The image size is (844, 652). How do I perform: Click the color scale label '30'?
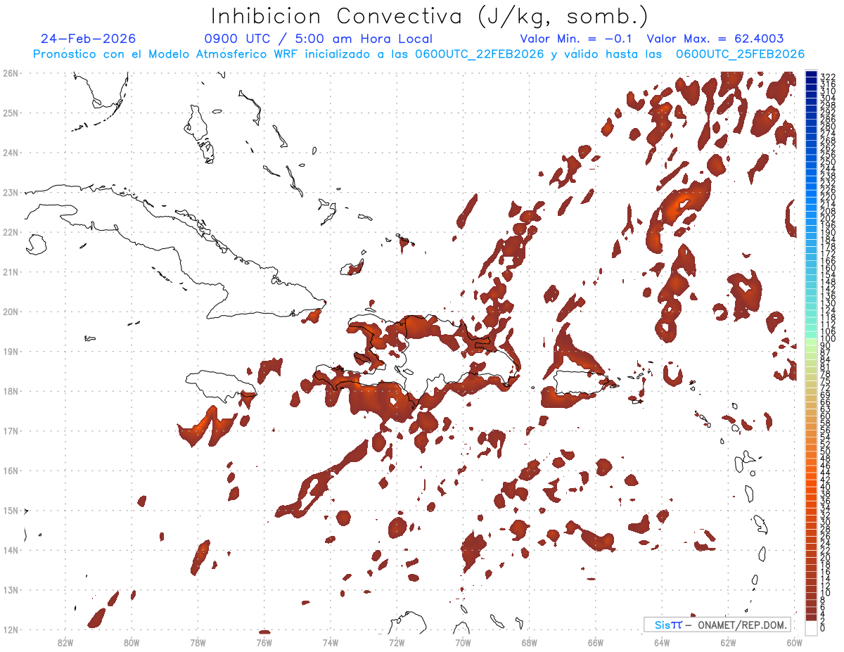coord(826,522)
